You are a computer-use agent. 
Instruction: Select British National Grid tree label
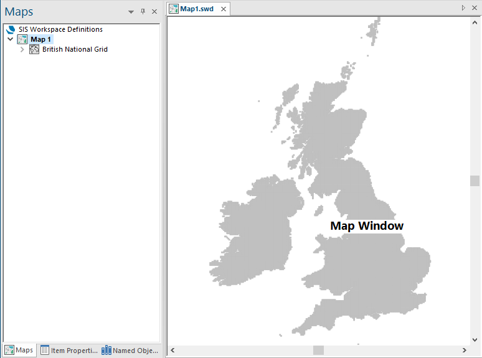75,49
